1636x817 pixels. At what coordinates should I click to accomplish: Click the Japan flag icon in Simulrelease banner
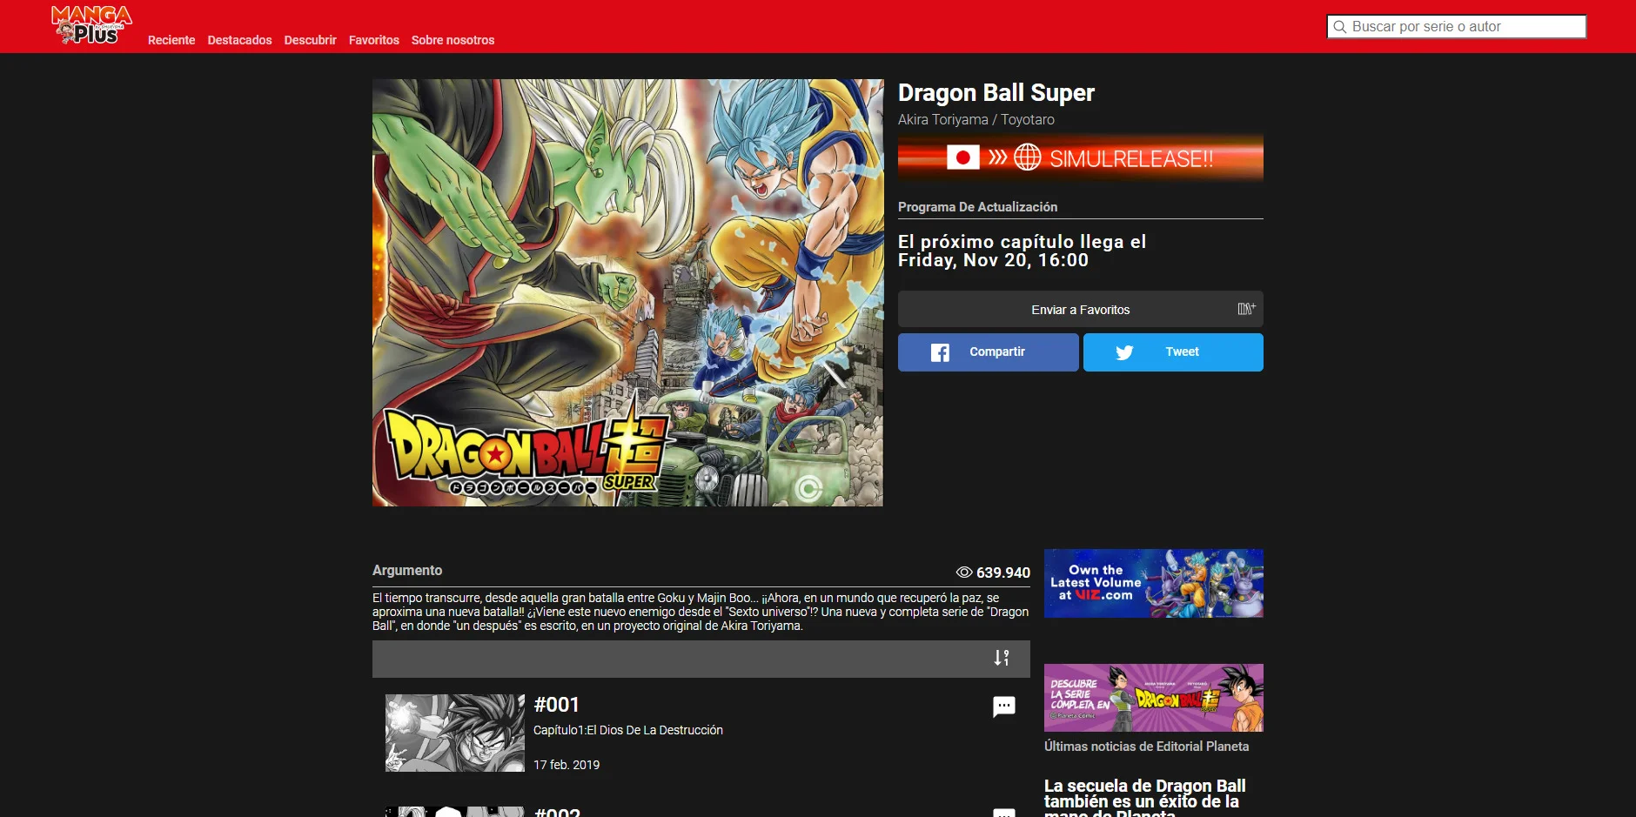[963, 157]
